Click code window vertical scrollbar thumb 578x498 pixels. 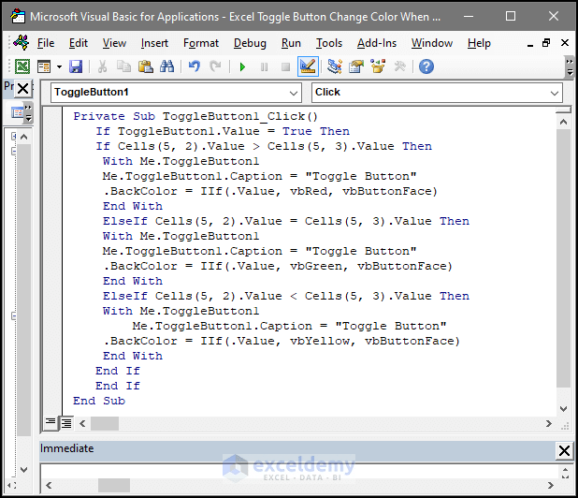point(563,258)
